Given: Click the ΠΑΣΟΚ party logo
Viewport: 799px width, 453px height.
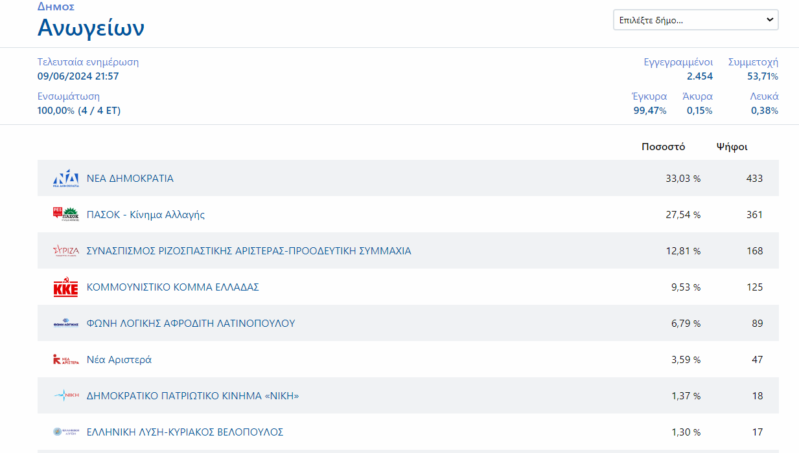Looking at the screenshot, I should point(65,214).
